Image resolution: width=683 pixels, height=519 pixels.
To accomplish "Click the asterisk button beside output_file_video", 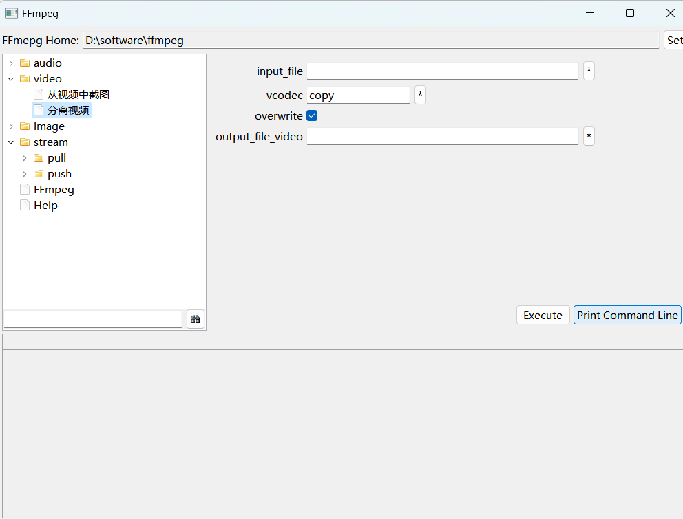I will coord(589,136).
